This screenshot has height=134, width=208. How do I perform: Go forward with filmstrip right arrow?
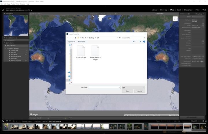click(x=19, y=121)
